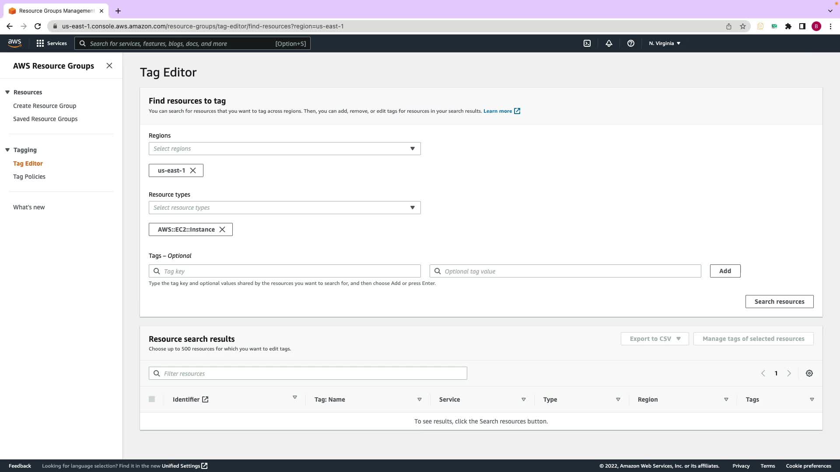The width and height of the screenshot is (840, 472).
Task: Remove the us-east-1 region chip
Action: coord(193,170)
